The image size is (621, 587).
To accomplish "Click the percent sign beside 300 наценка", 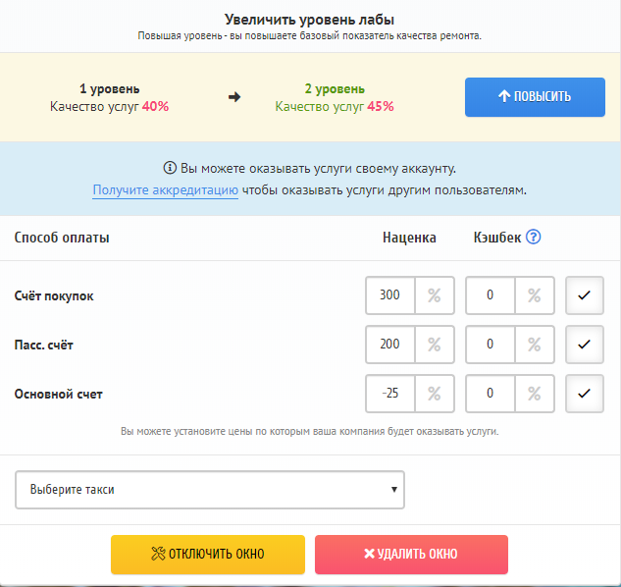I will pos(435,295).
